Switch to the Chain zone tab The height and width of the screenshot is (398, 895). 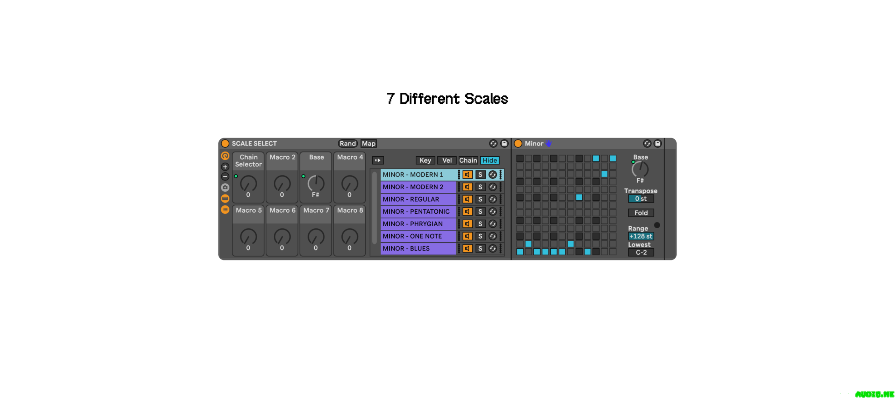tap(468, 160)
